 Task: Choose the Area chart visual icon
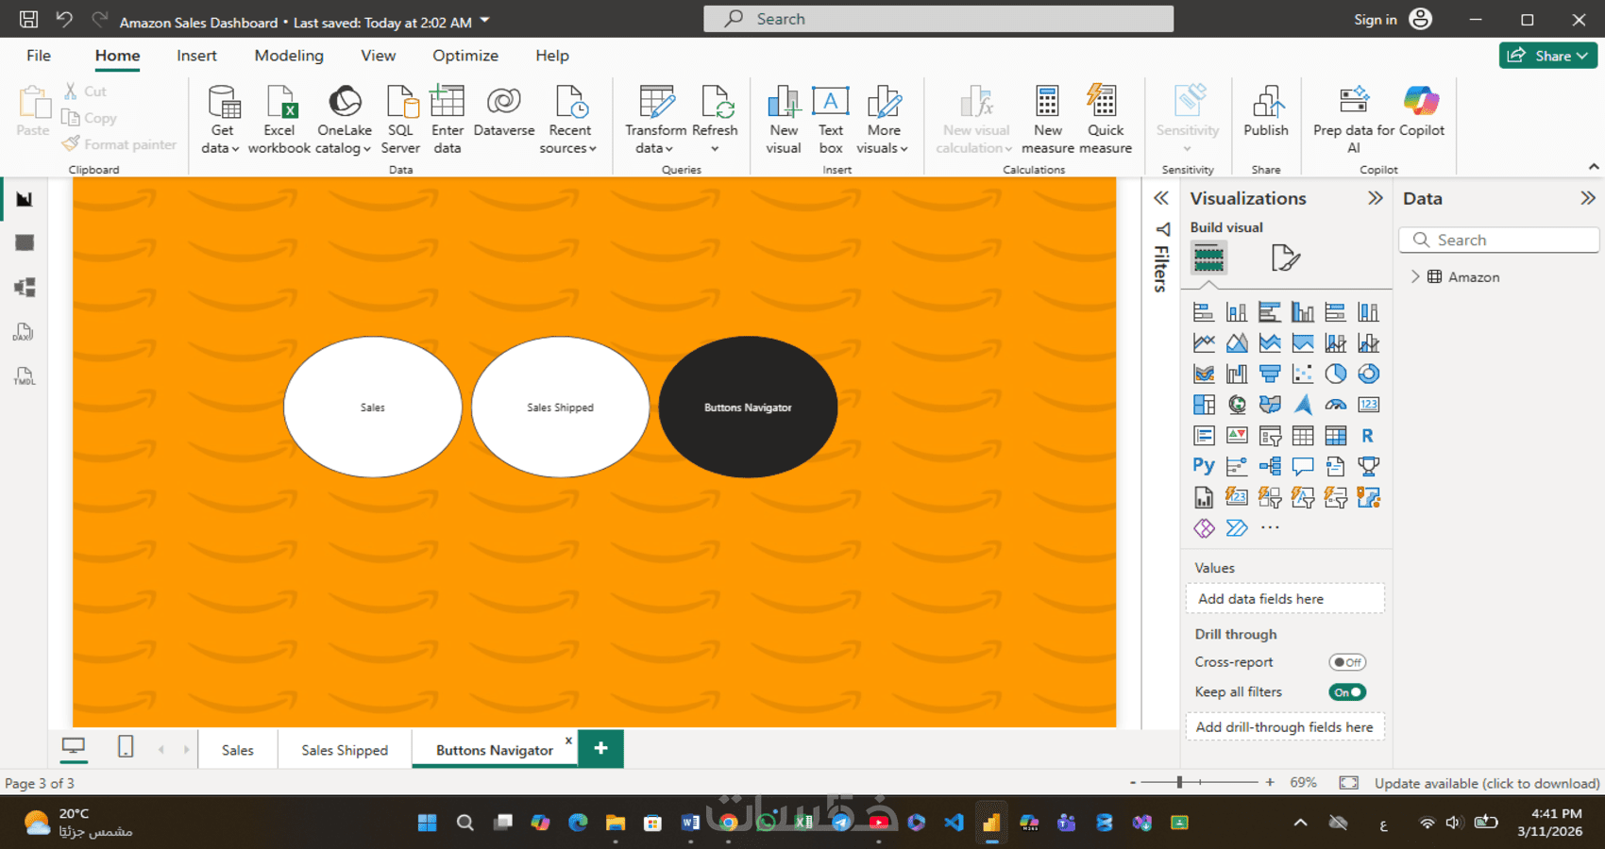[x=1237, y=343]
